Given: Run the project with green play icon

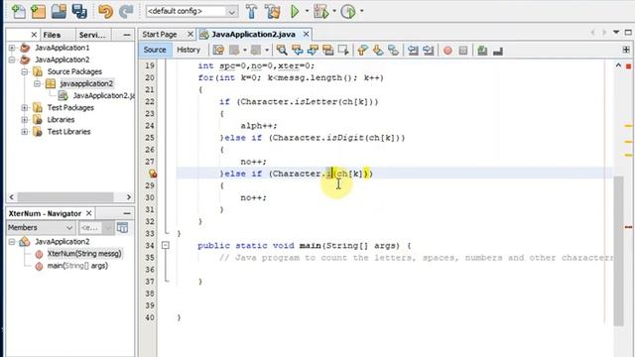Looking at the screenshot, I should [295, 11].
